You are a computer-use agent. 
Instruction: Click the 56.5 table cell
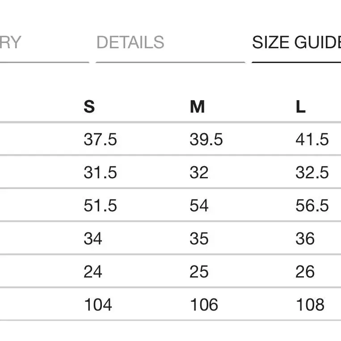[312, 206]
